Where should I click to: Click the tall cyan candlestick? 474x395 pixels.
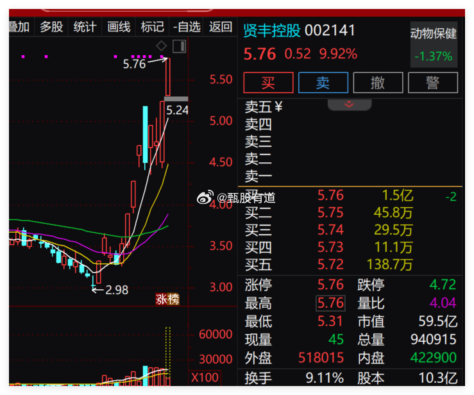146,138
